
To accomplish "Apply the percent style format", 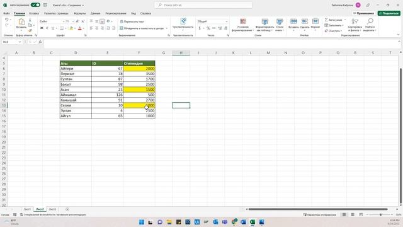I will (x=208, y=28).
